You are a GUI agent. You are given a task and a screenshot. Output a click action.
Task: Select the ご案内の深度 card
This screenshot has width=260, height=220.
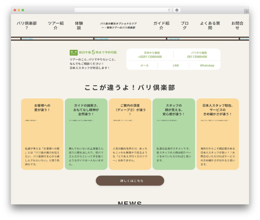pos(130,134)
